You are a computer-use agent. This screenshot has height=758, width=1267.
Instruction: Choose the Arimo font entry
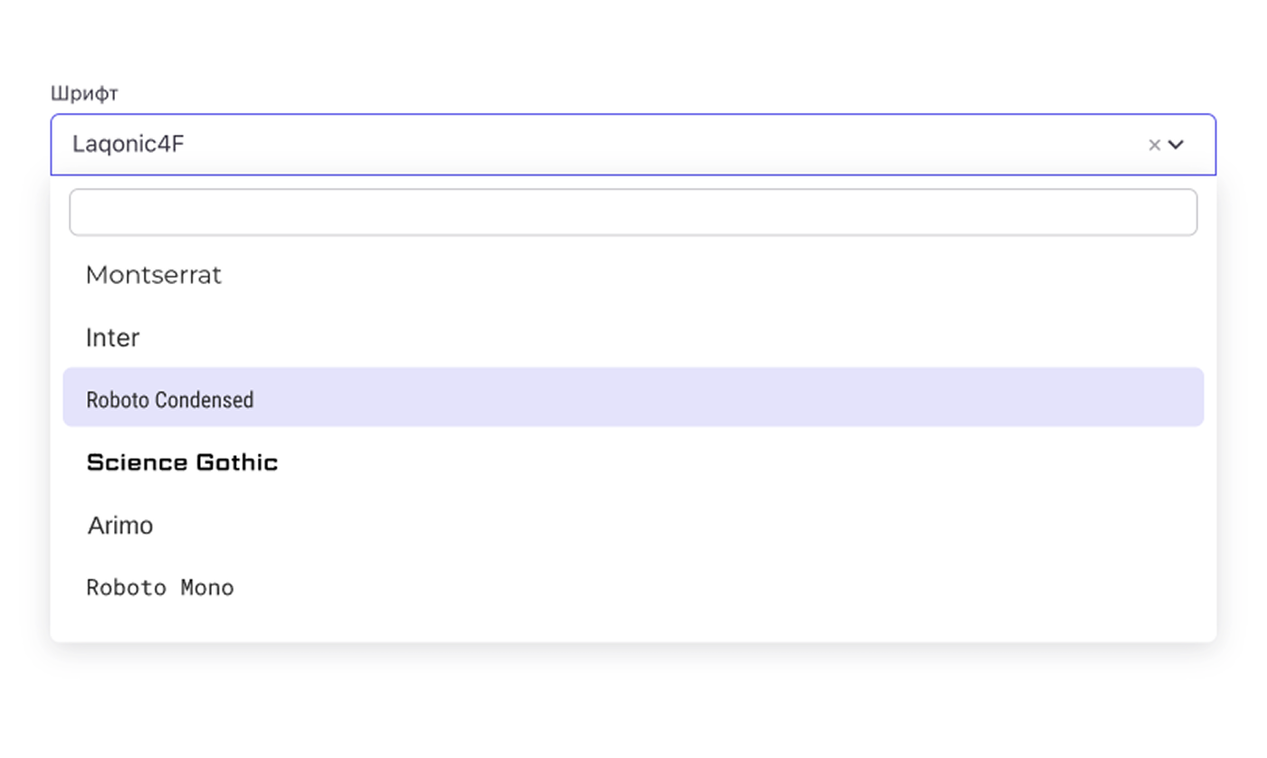coord(120,525)
